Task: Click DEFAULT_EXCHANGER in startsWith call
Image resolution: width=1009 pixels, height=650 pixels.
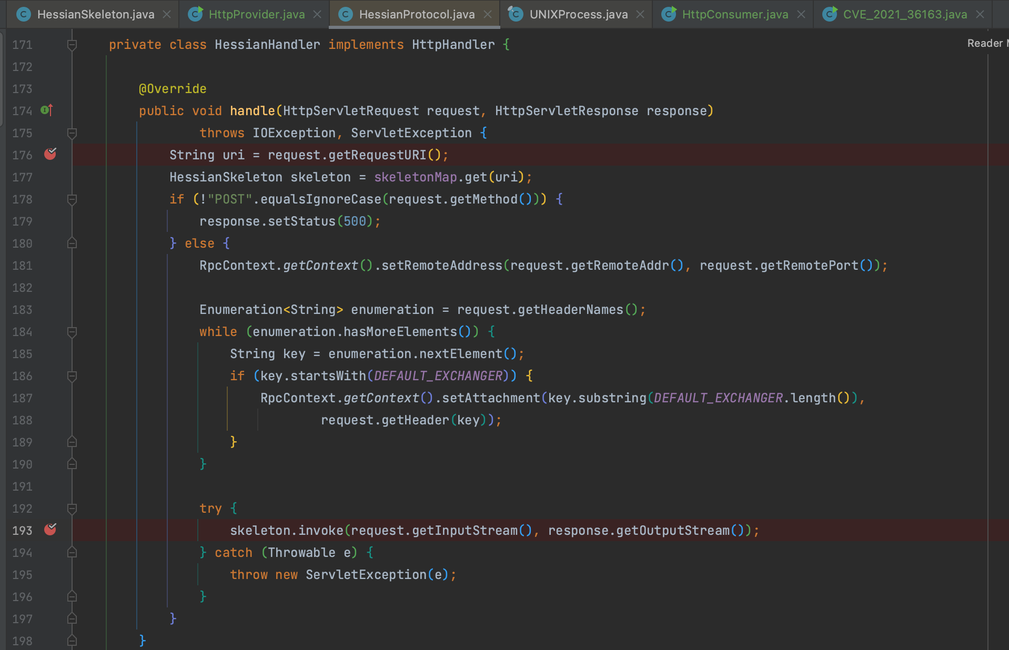Action: (x=438, y=376)
